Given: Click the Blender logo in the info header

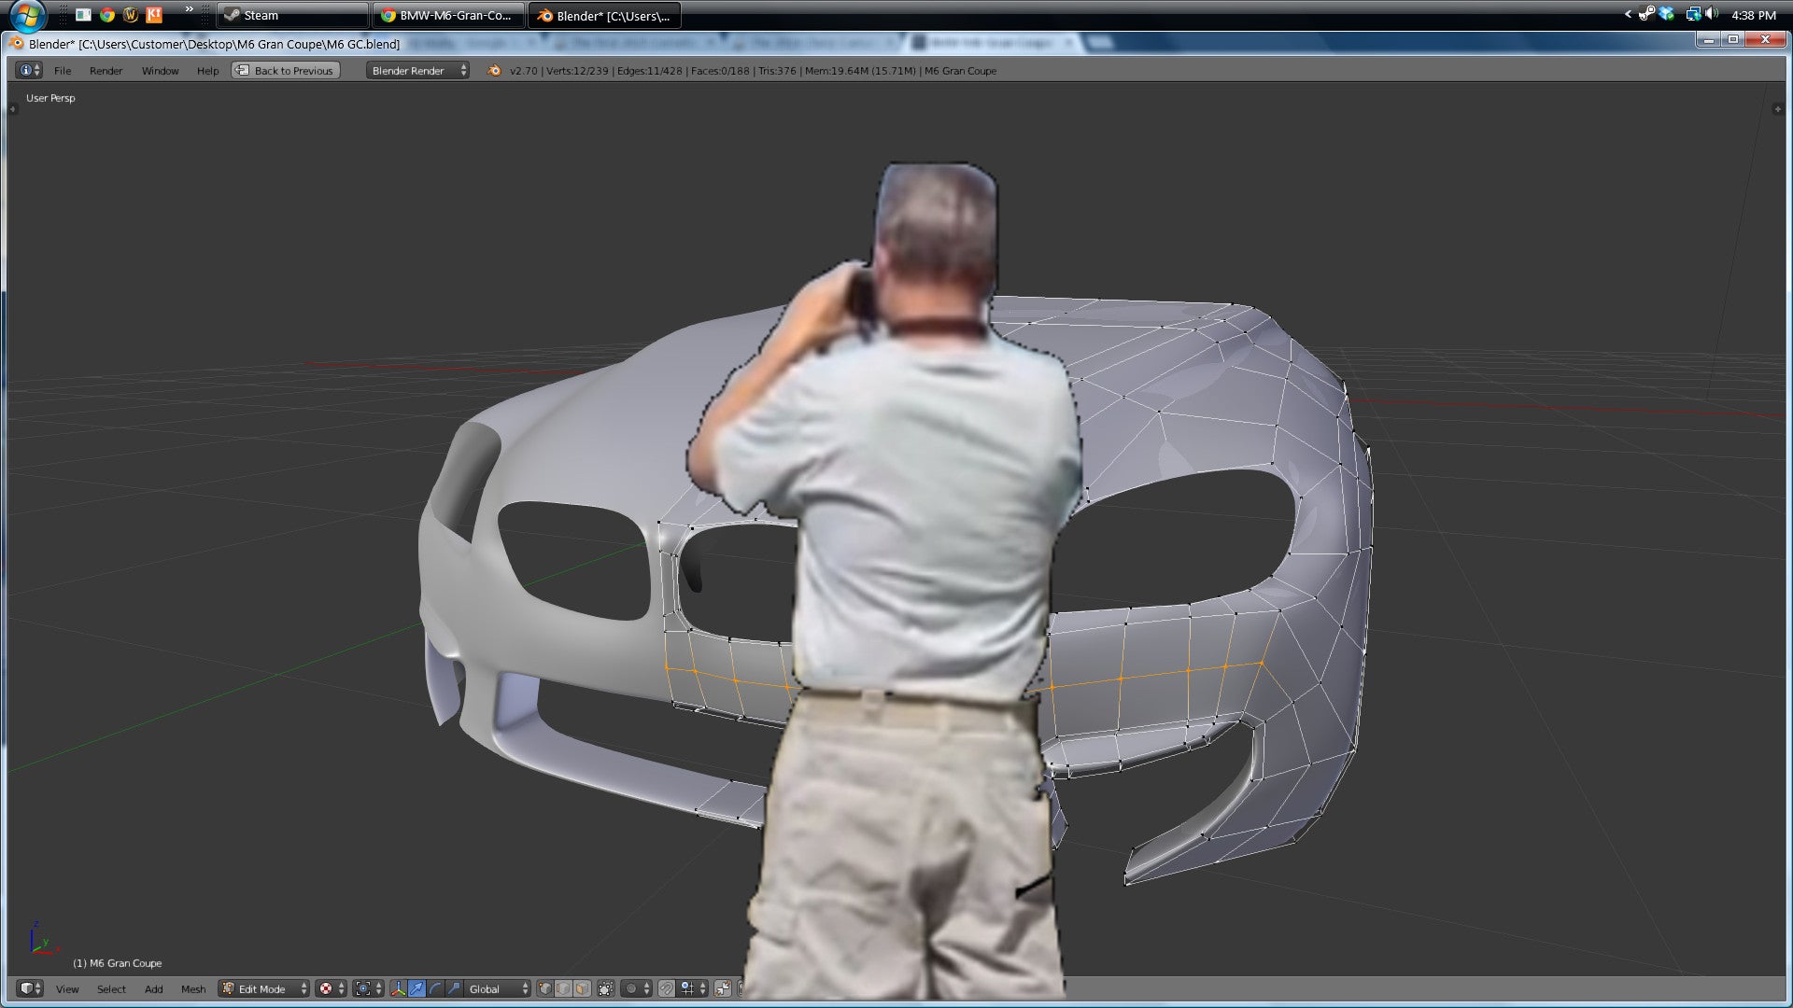Looking at the screenshot, I should pyautogui.click(x=494, y=70).
